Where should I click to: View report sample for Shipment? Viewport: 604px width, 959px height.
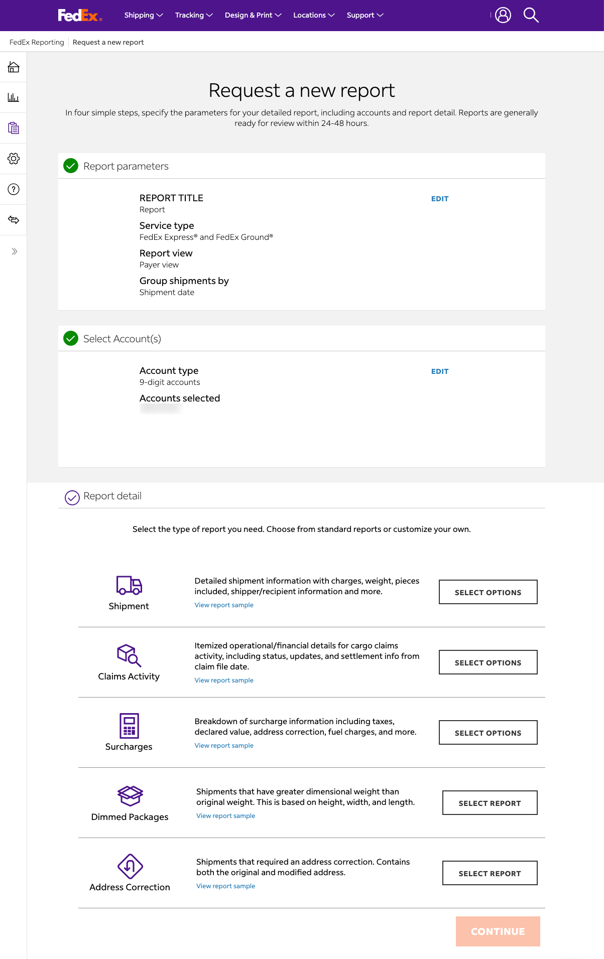[224, 605]
